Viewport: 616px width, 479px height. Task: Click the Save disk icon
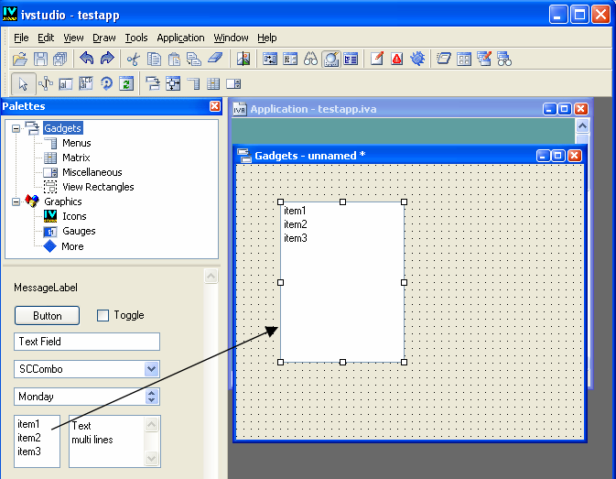41,60
